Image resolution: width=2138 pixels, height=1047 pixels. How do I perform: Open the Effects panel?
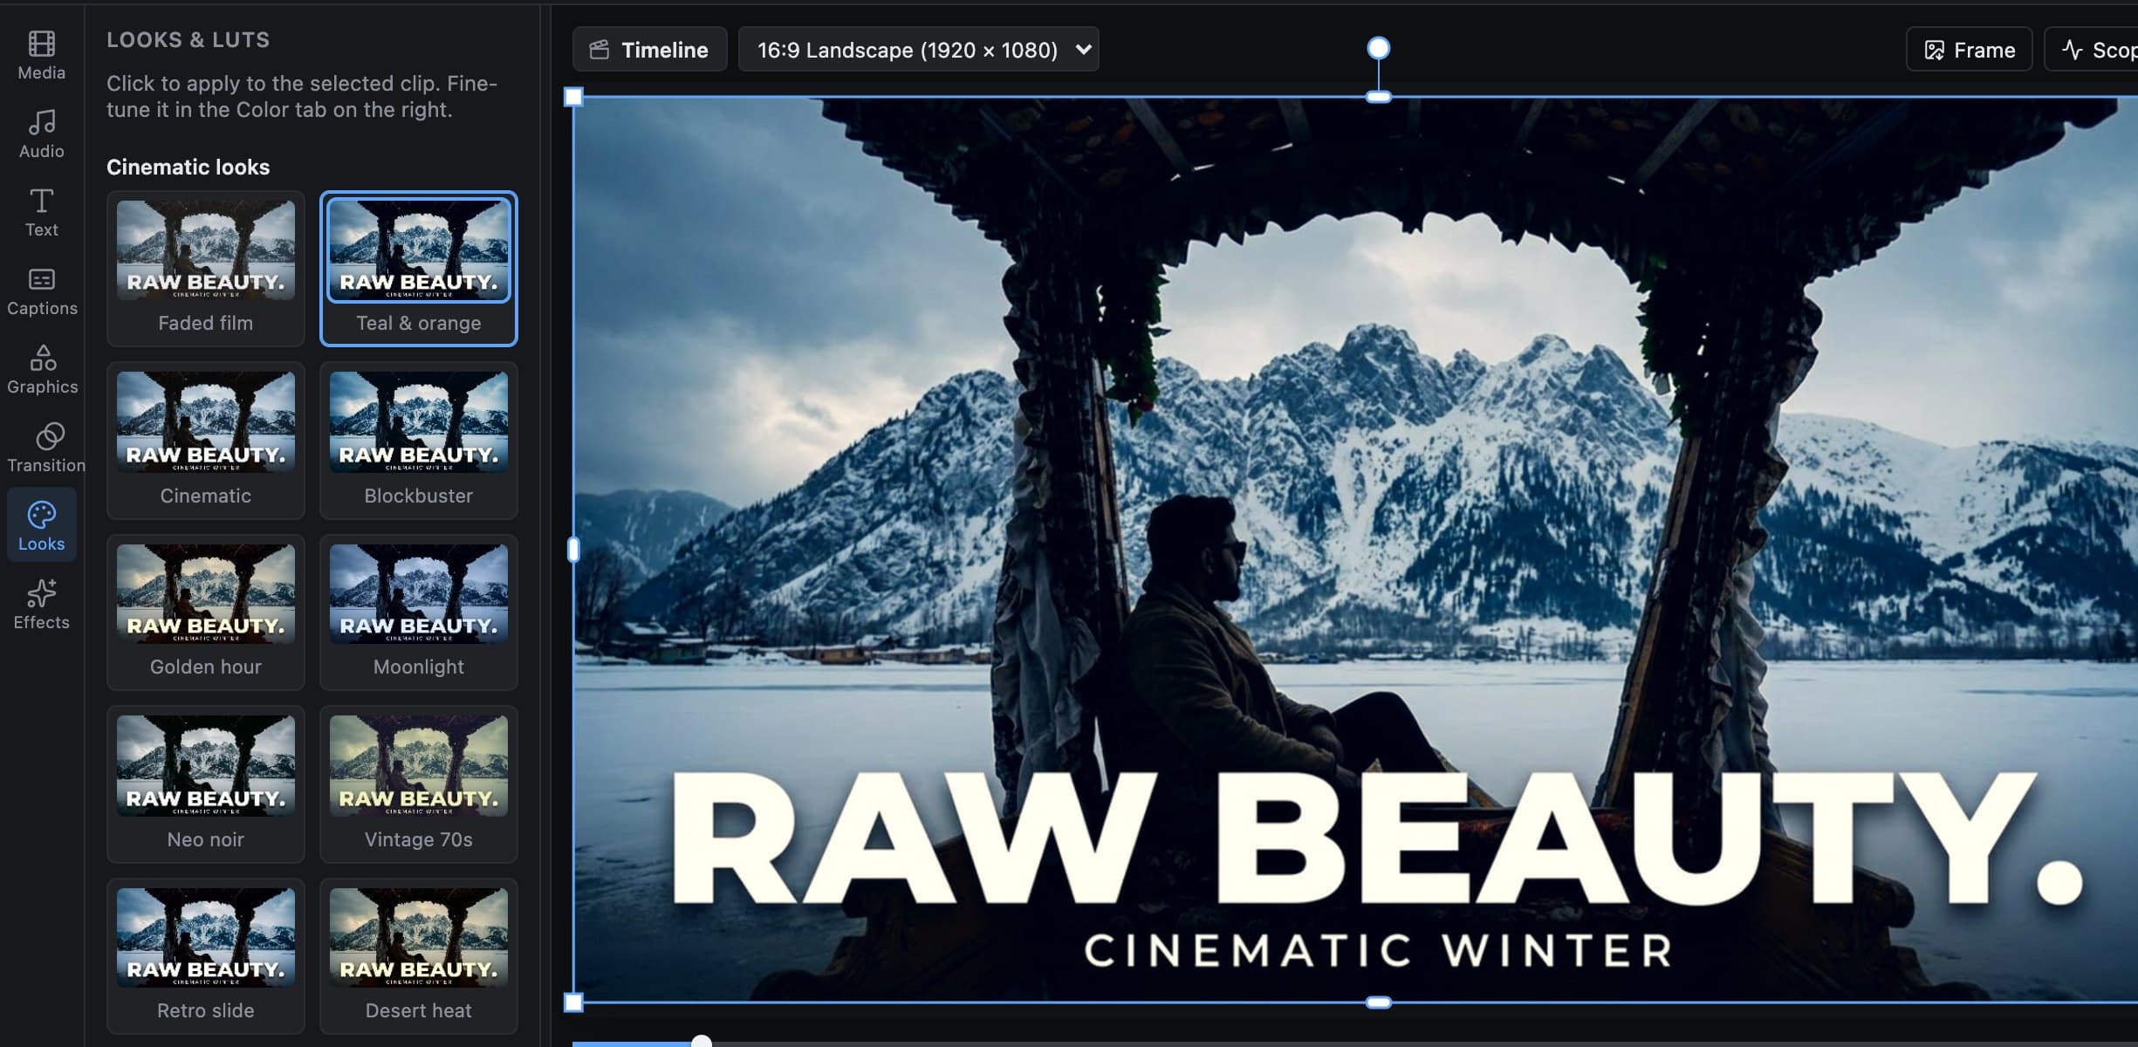point(41,605)
